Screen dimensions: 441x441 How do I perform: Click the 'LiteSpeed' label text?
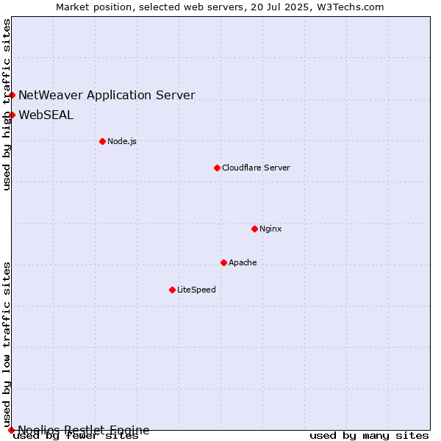[x=196, y=290]
